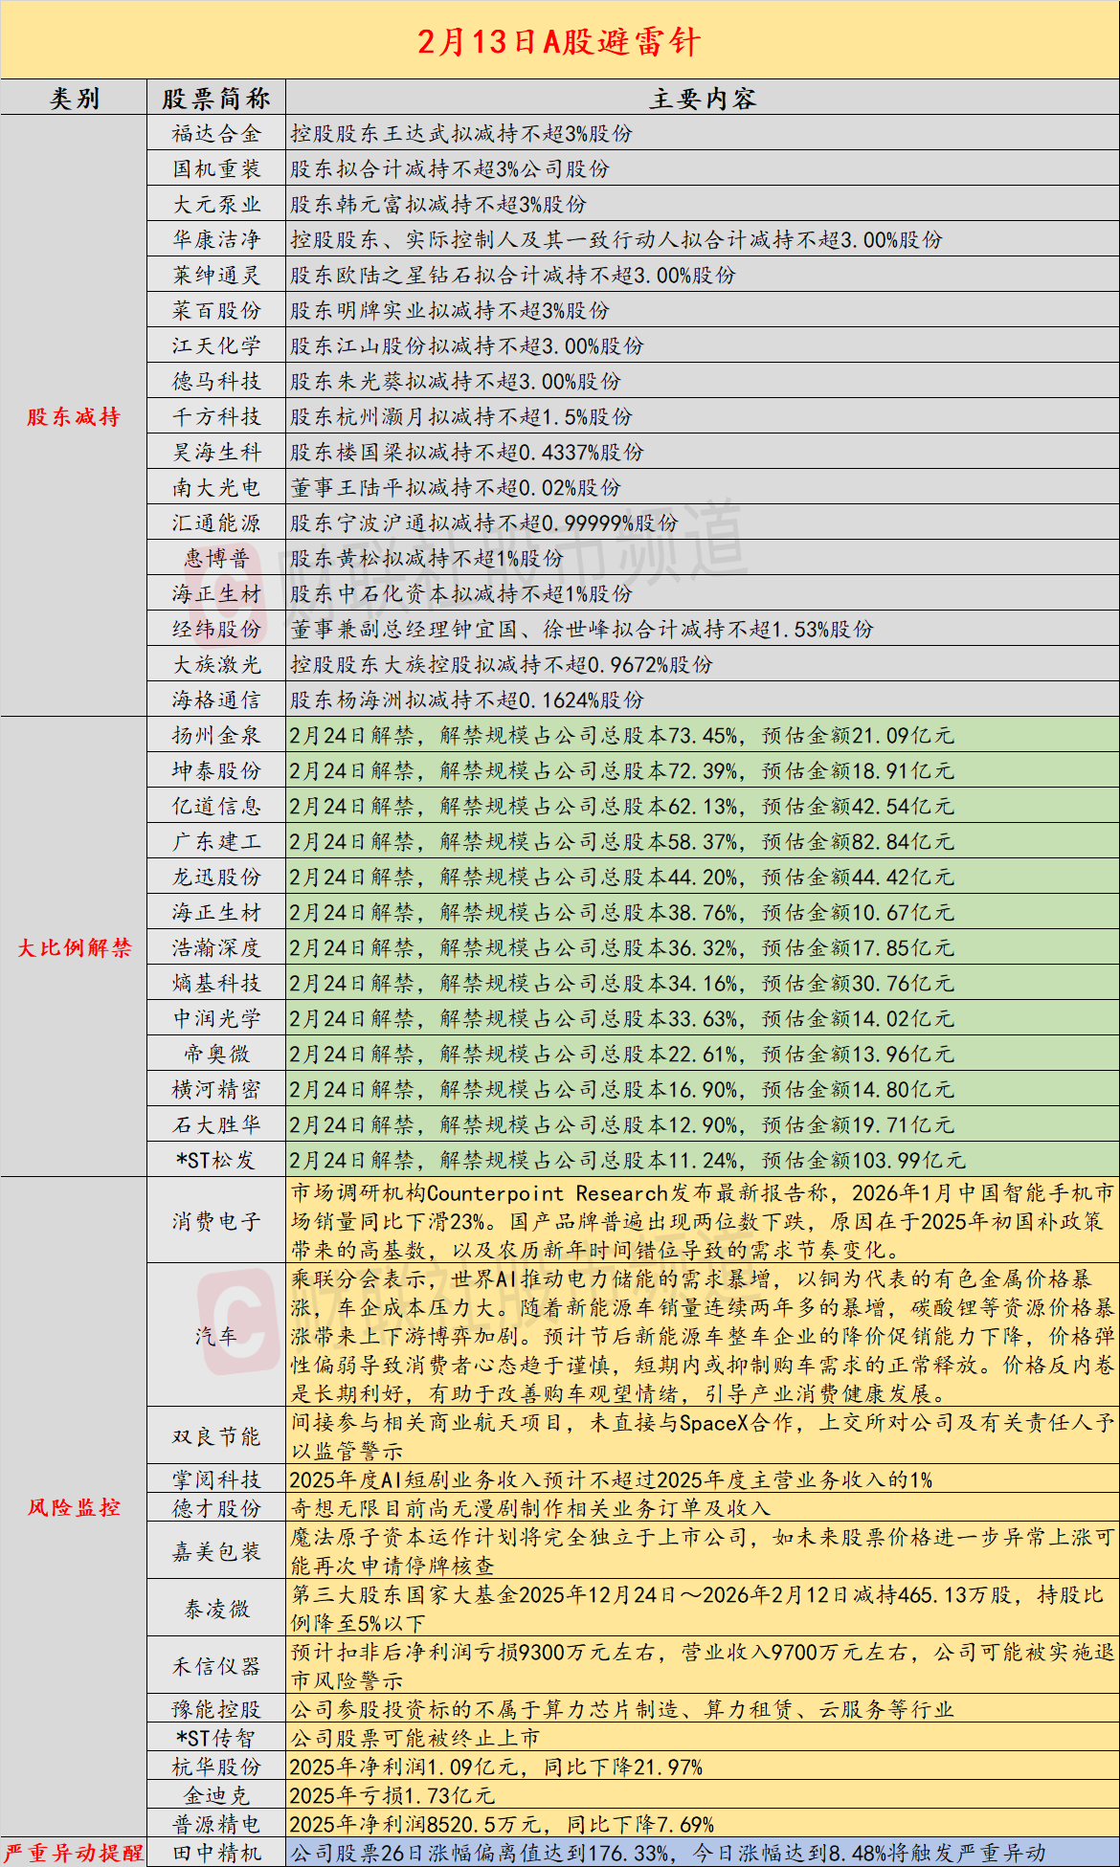Screen dimensions: 1120x1867
Task: Select stock name 双良节能
Action: (216, 1437)
